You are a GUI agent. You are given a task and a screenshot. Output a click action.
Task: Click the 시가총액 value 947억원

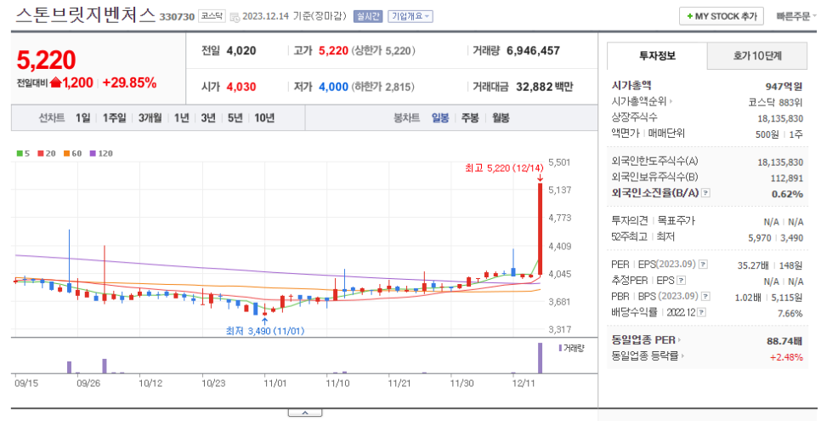click(x=784, y=87)
